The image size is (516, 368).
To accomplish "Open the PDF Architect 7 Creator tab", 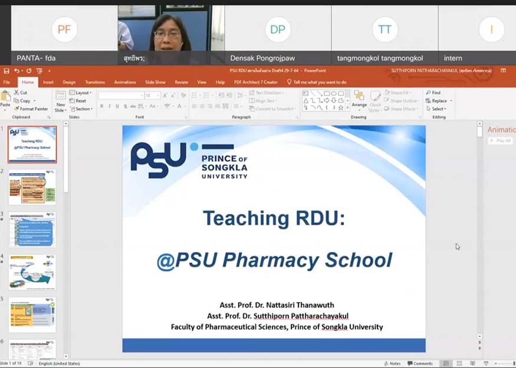I will coord(256,82).
